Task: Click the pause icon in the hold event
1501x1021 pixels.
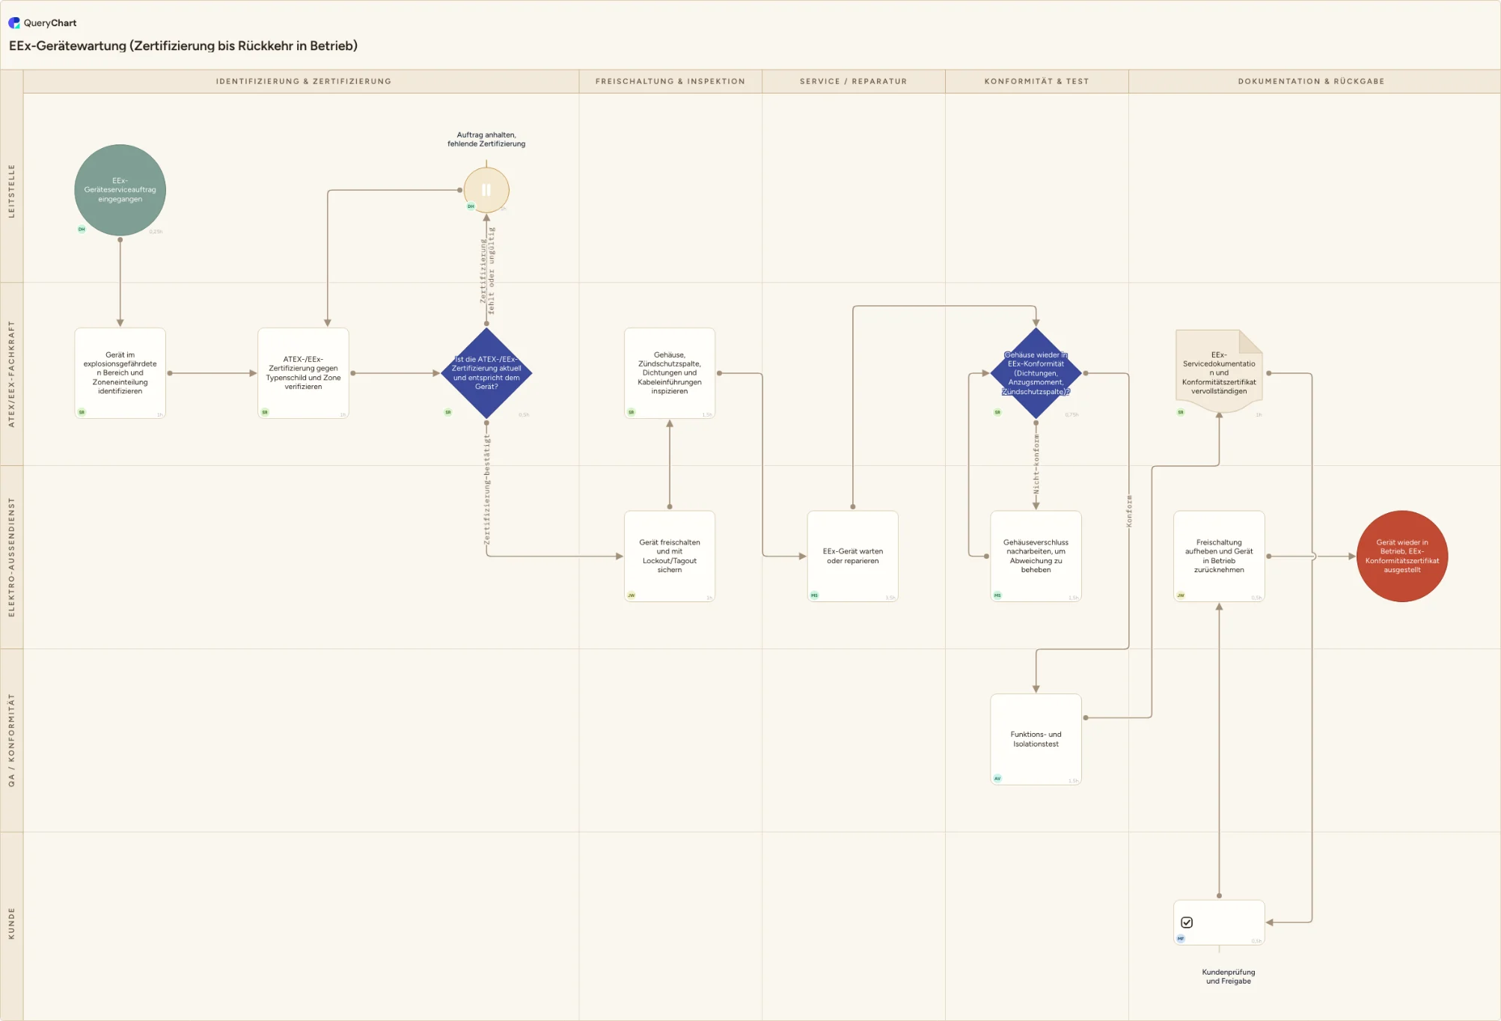Action: pos(486,190)
